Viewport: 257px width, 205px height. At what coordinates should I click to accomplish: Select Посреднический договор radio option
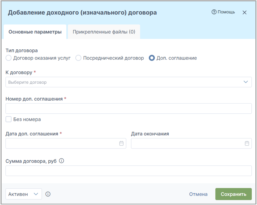tap(78, 58)
